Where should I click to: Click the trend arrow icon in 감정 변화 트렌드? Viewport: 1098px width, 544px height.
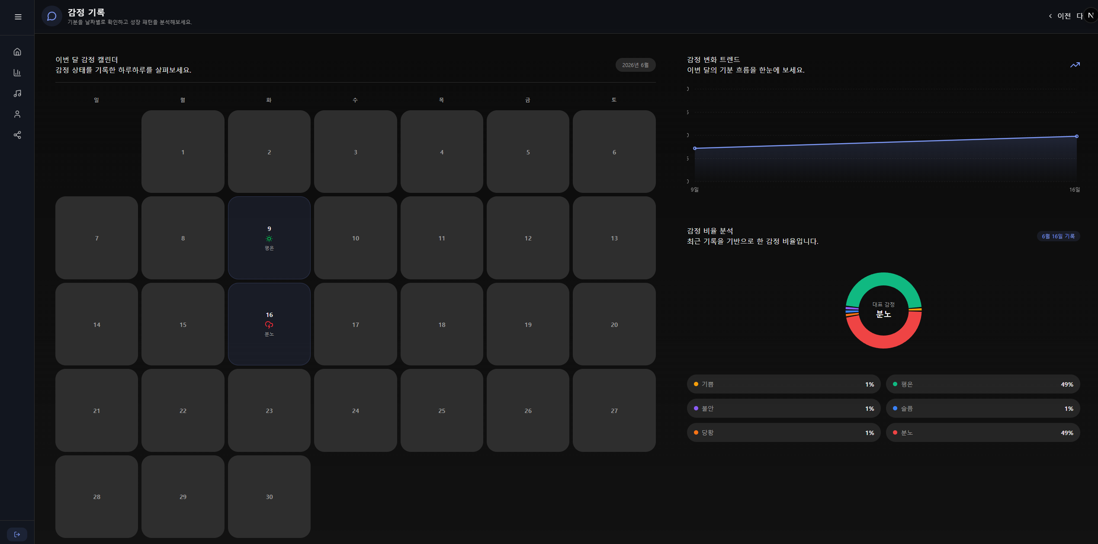tap(1075, 65)
